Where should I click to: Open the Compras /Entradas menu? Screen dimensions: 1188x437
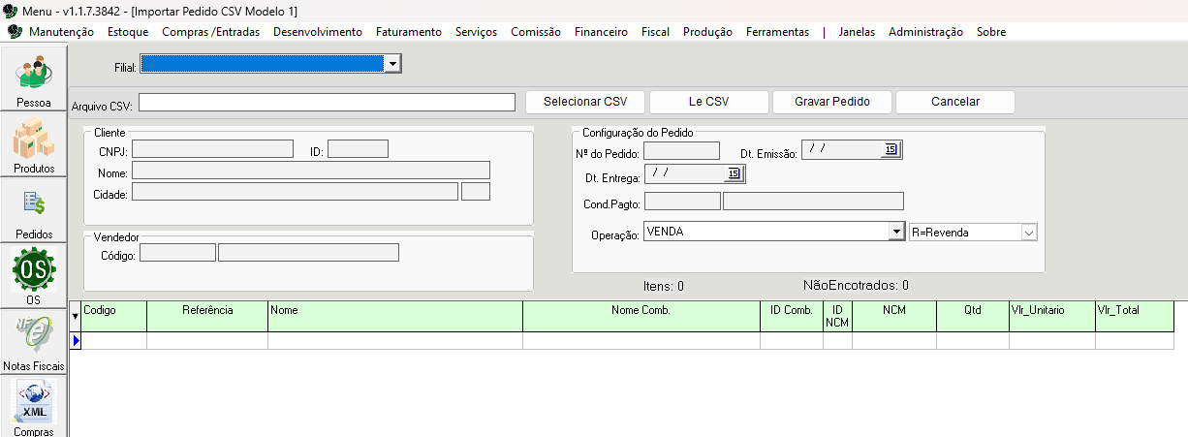coord(211,32)
